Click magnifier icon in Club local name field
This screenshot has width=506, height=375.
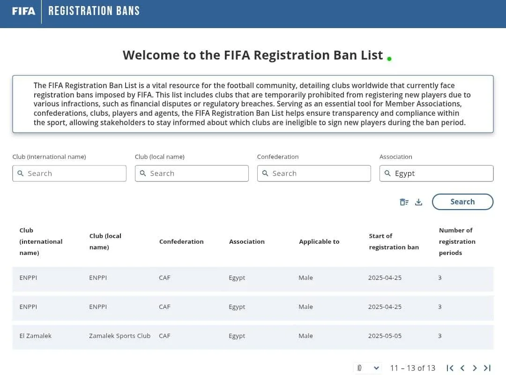click(143, 173)
